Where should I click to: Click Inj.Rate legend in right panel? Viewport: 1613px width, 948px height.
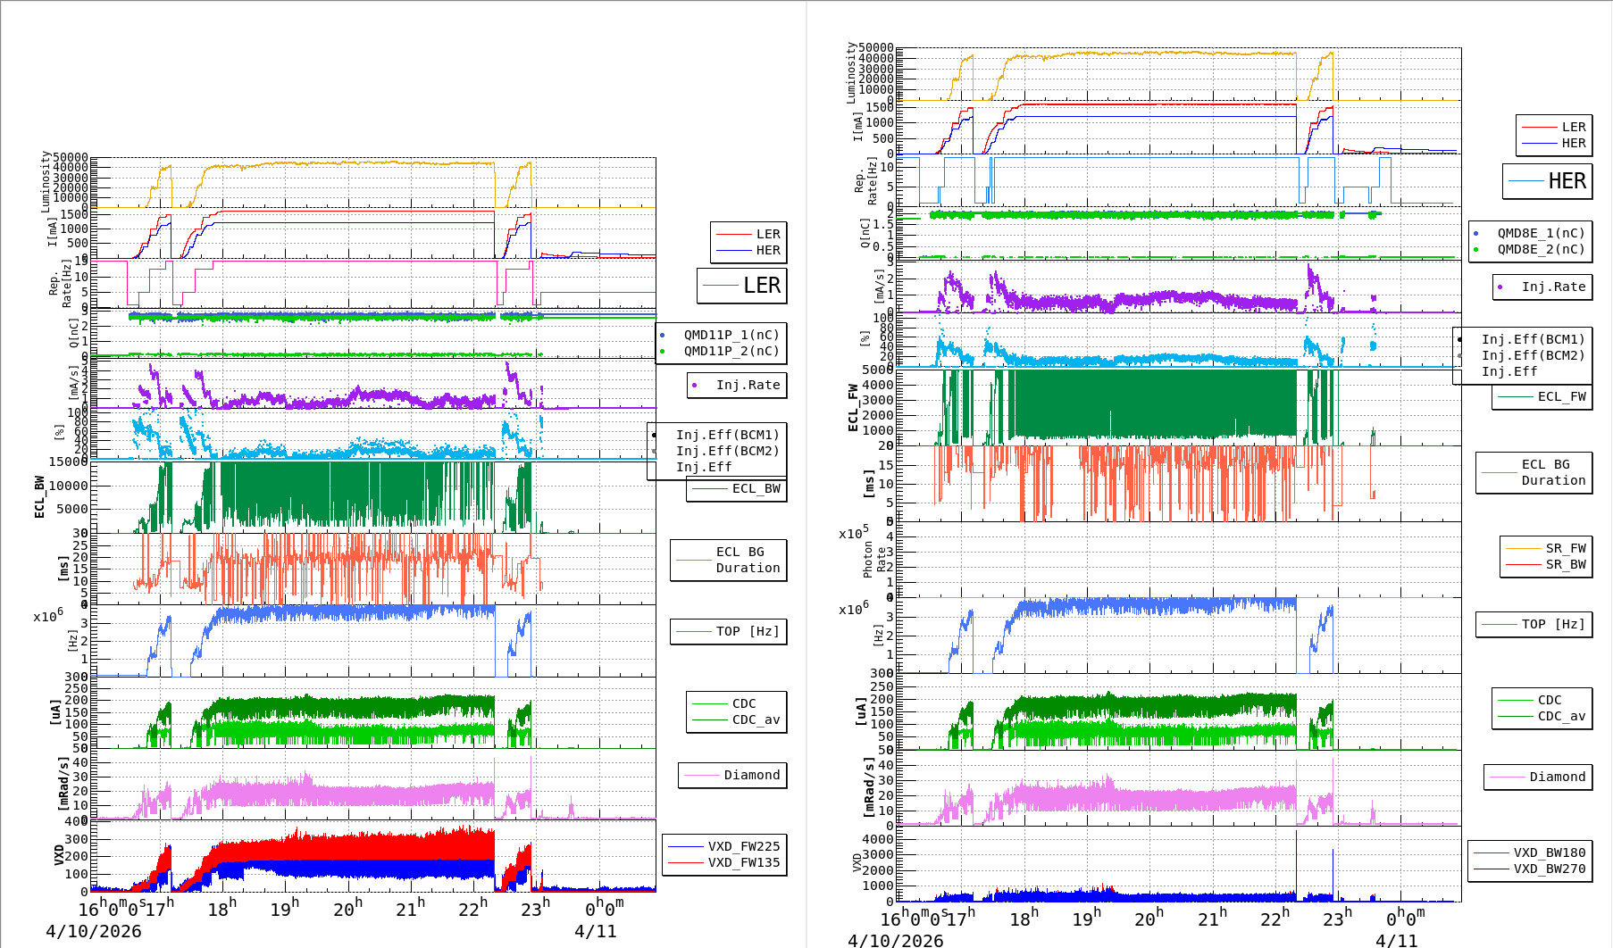(x=1543, y=287)
